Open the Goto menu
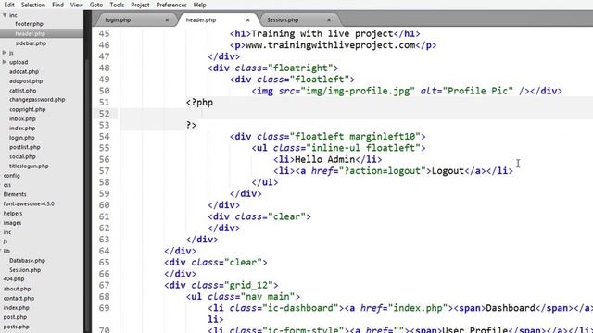 tap(96, 5)
